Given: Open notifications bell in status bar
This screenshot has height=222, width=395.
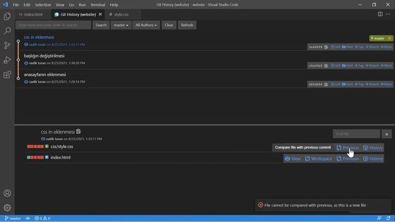Looking at the screenshot, I should (388, 218).
